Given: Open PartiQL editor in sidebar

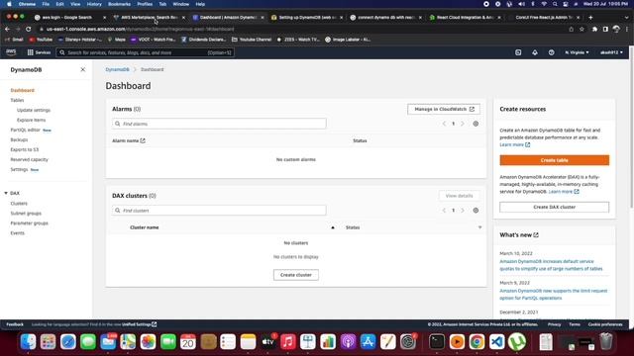Looking at the screenshot, I should (x=26, y=130).
